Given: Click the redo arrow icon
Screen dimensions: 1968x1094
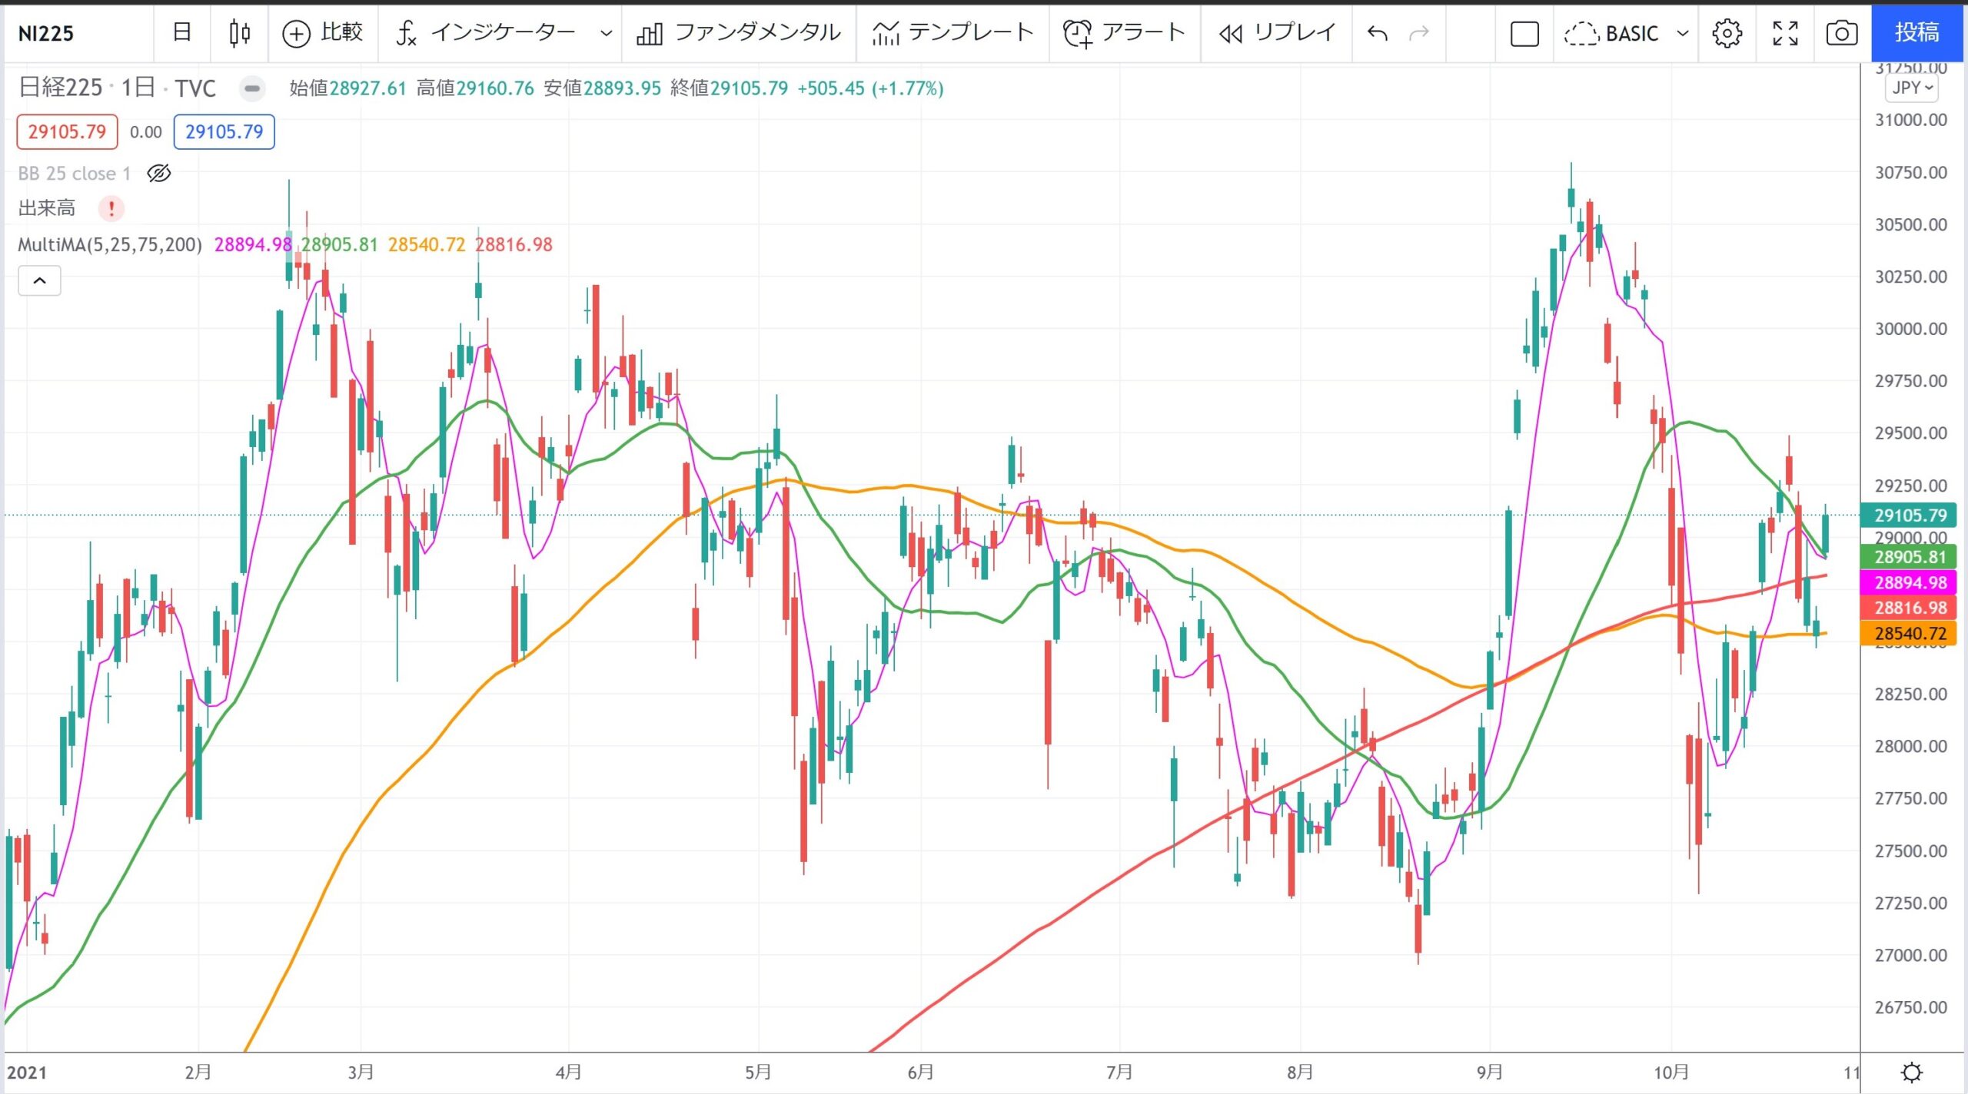Looking at the screenshot, I should point(1419,33).
